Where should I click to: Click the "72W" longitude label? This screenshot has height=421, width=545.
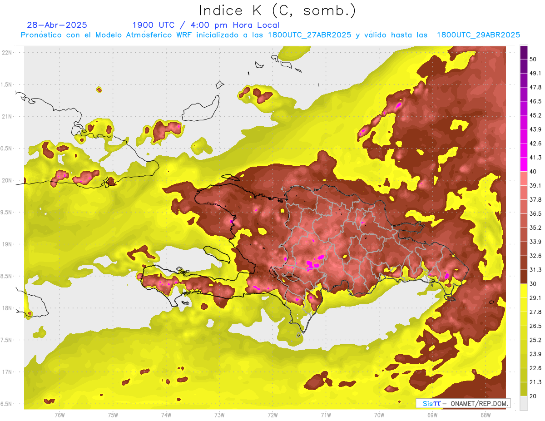[272, 415]
